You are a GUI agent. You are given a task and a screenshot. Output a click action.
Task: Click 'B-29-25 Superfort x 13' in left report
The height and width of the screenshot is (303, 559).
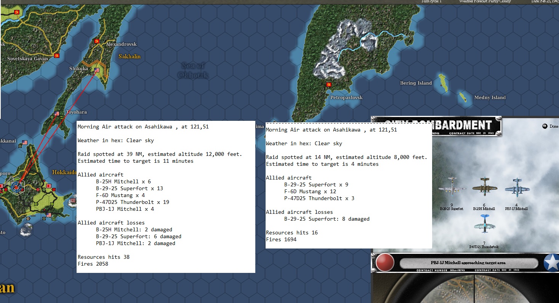[130, 188]
